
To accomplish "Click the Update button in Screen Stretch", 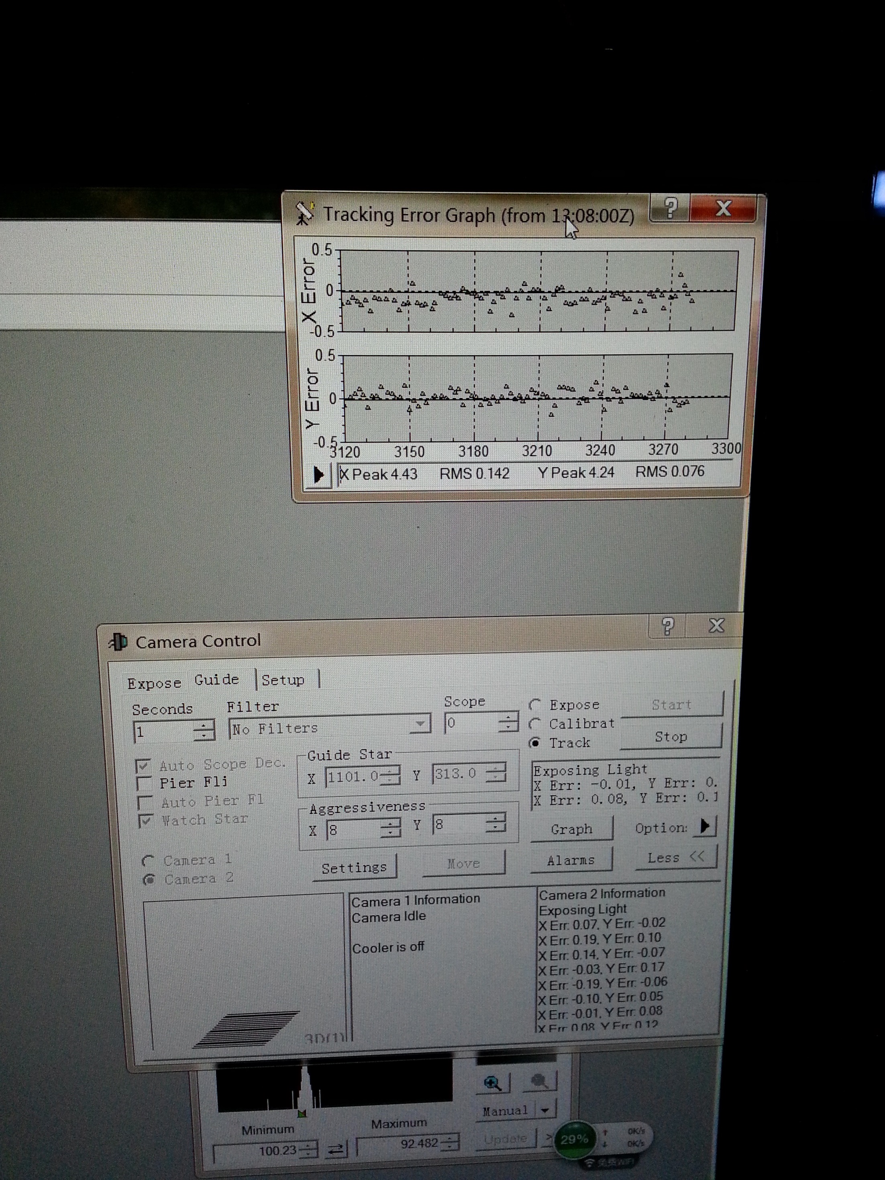I will [505, 1139].
